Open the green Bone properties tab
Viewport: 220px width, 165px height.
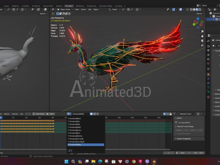209,92
